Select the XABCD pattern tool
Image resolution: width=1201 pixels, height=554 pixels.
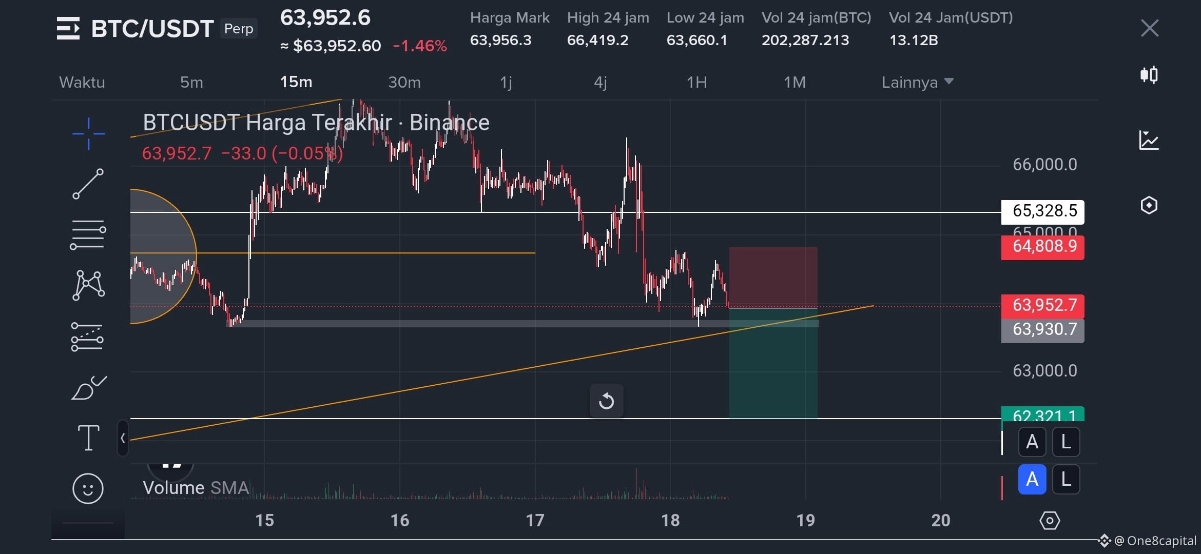tap(89, 285)
